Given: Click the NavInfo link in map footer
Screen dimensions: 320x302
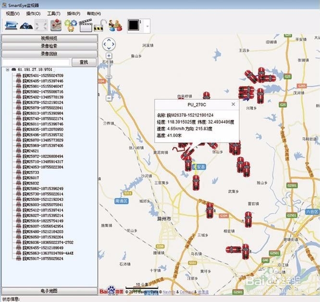Looking at the screenshot, I should (x=169, y=292).
